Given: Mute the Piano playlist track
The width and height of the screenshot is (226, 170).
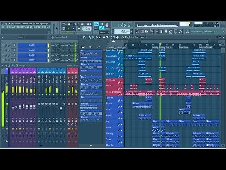Looking at the screenshot, I should pos(122,107).
